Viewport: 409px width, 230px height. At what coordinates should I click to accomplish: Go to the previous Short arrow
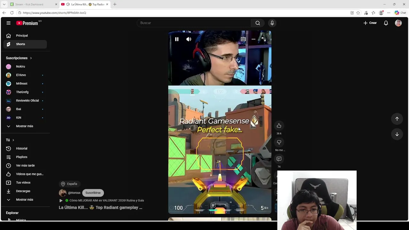(397, 119)
